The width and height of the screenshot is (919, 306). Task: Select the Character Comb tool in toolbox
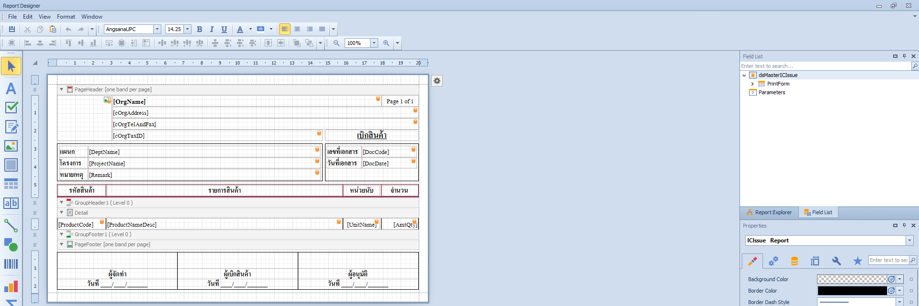point(11,203)
